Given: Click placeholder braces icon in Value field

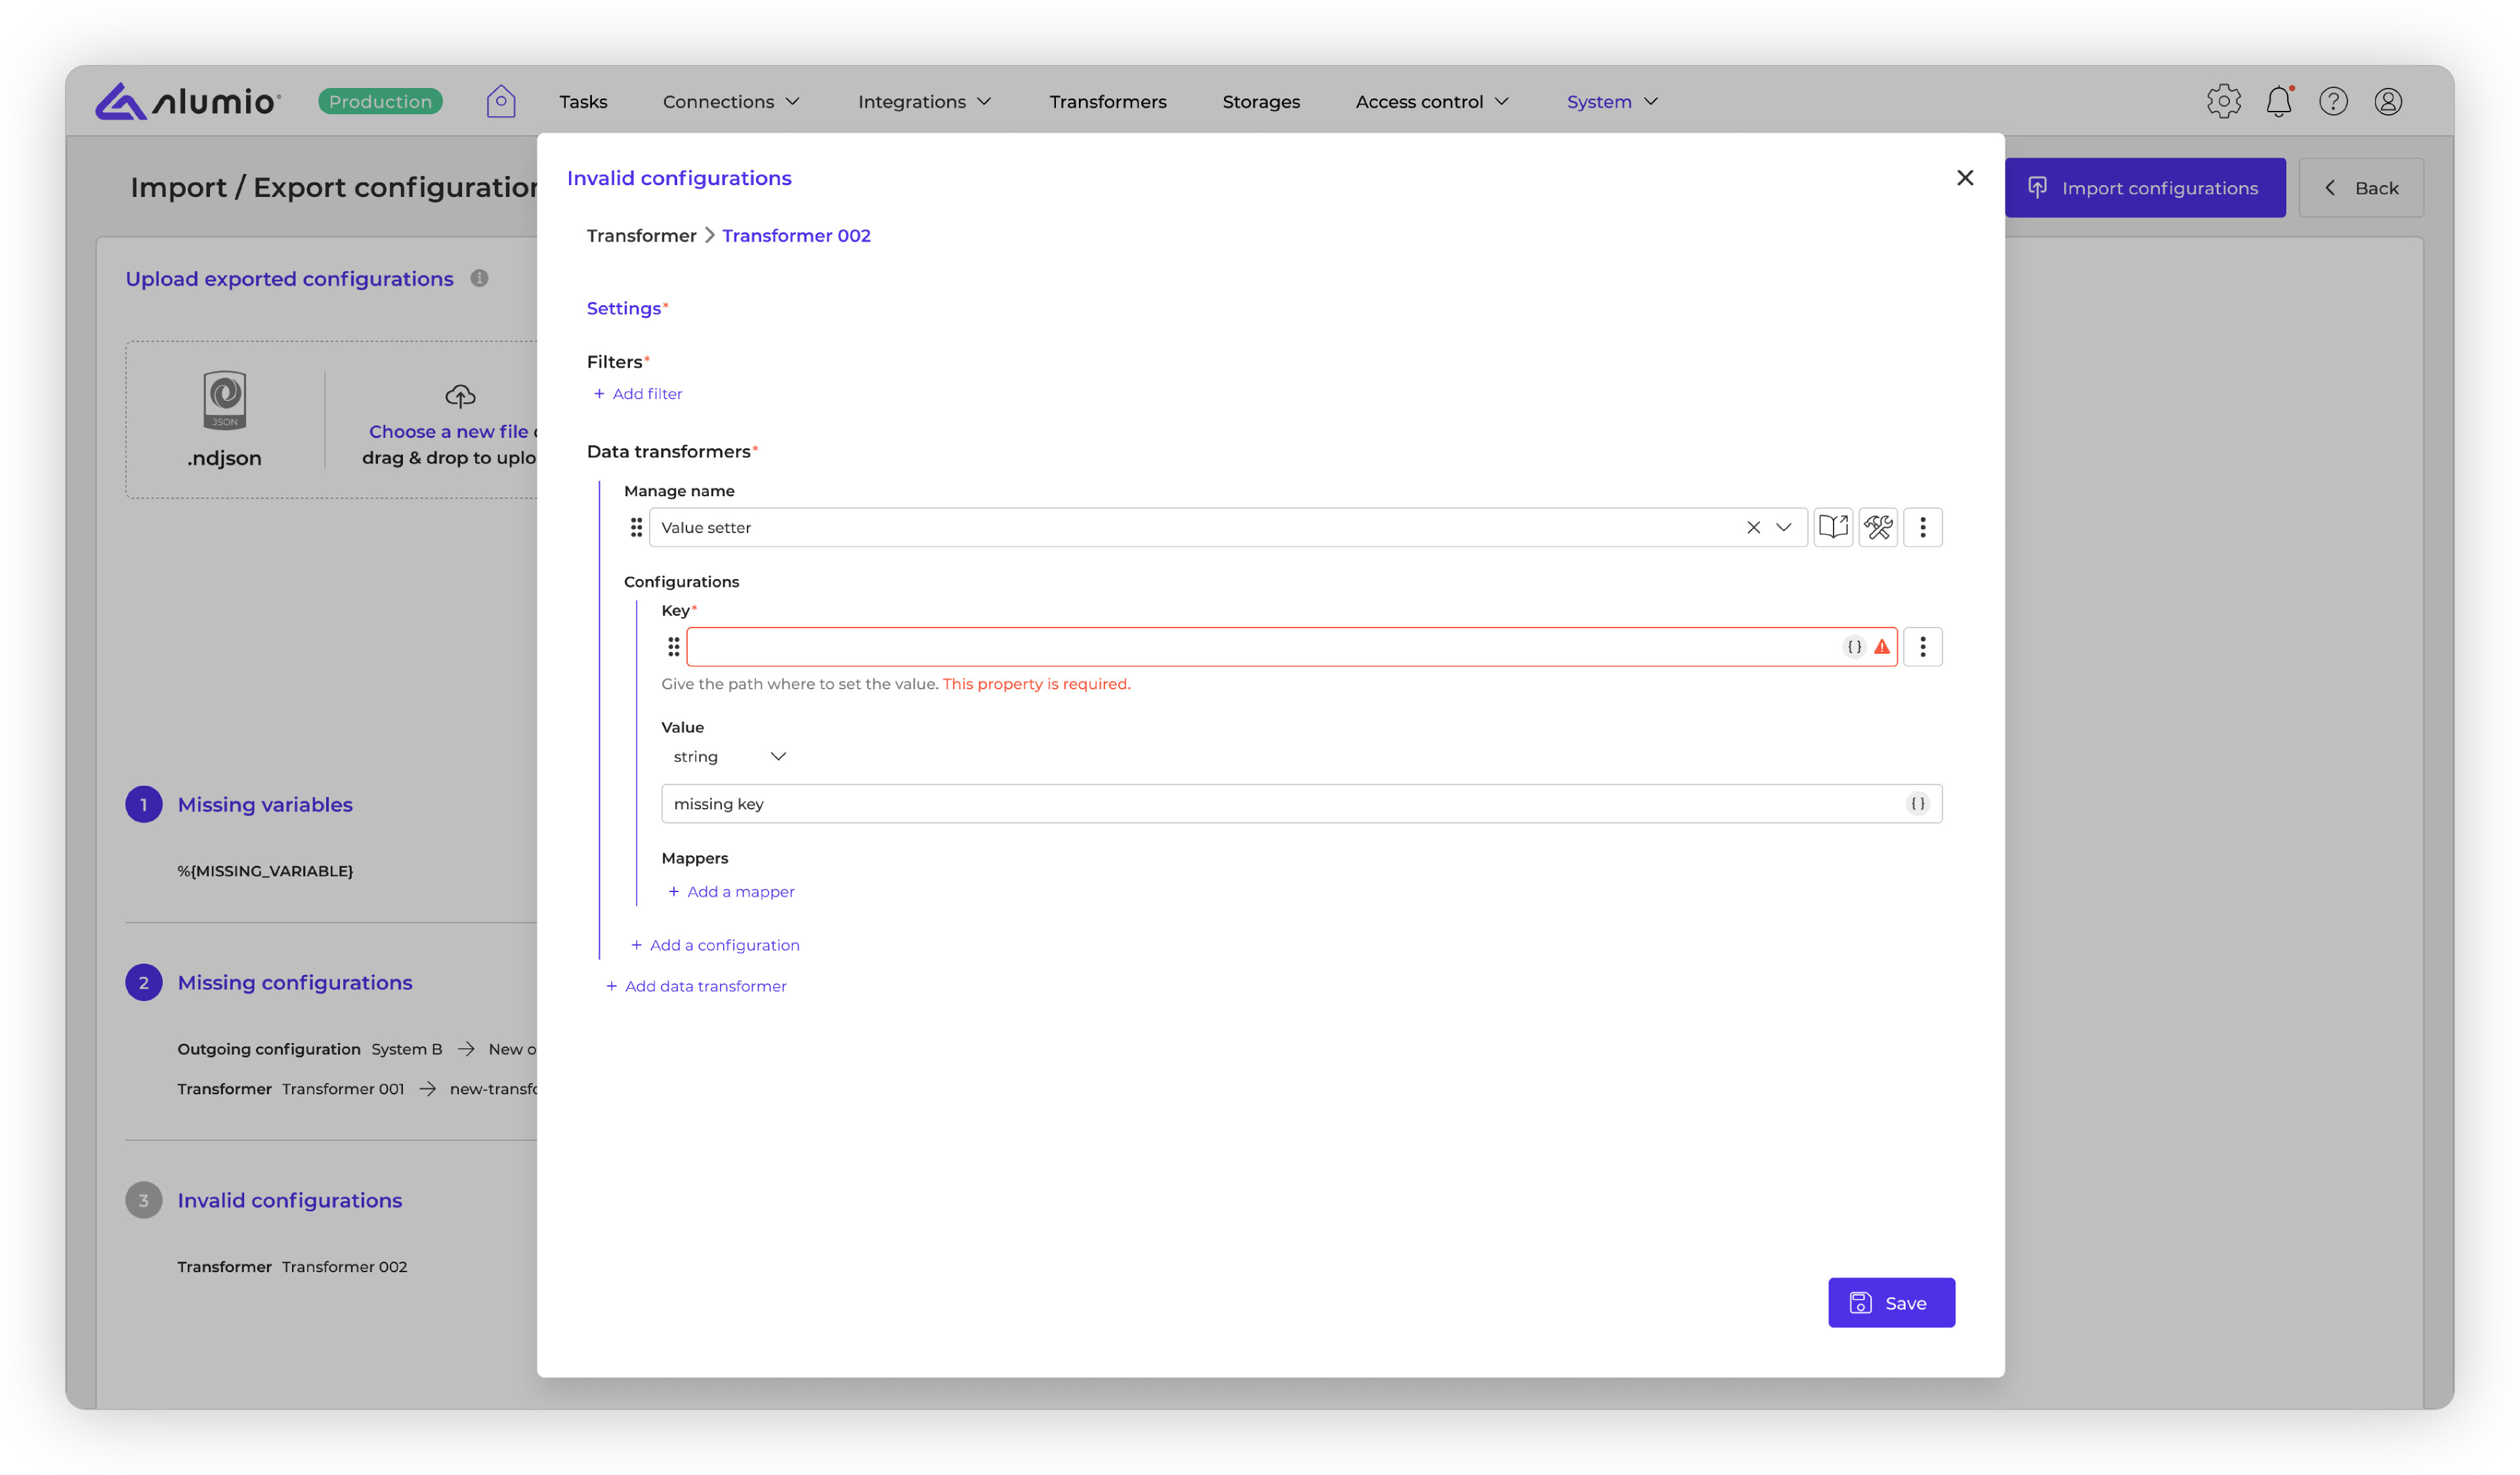Looking at the screenshot, I should tap(1917, 804).
